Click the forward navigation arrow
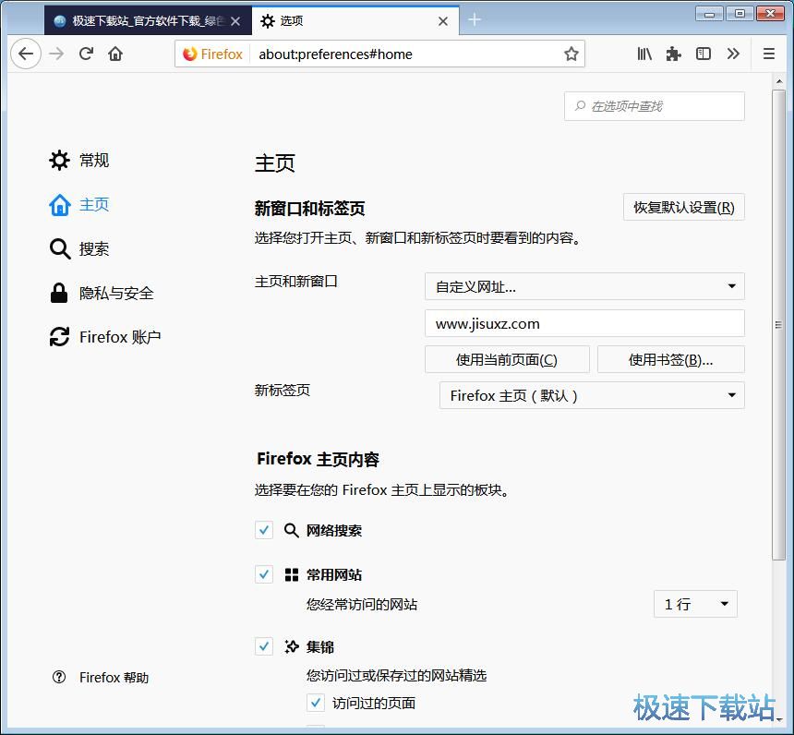Image resolution: width=794 pixels, height=735 pixels. (56, 54)
